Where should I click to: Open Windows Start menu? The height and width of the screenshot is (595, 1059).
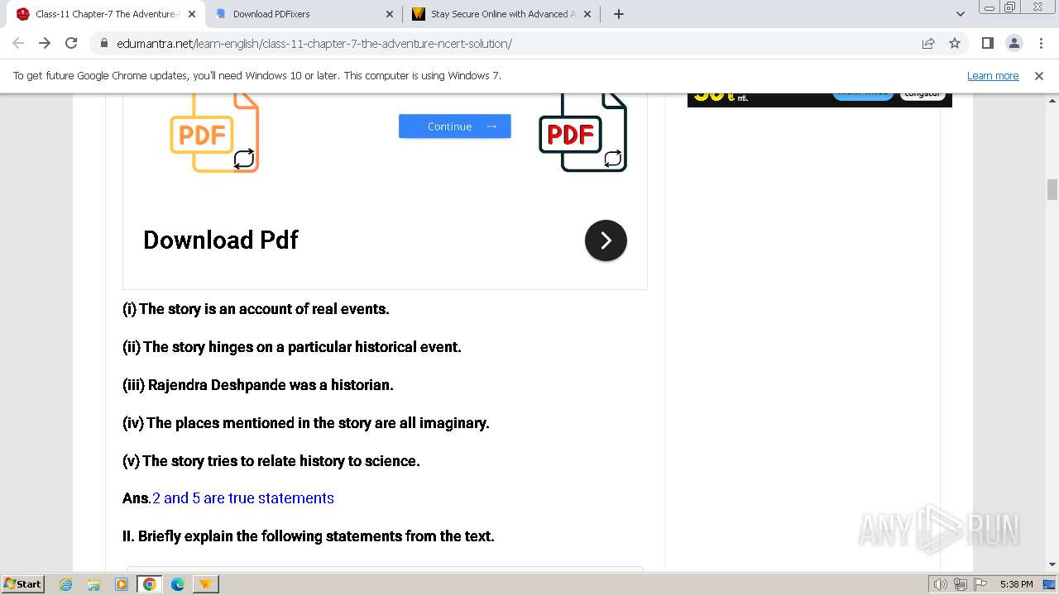[x=23, y=583]
